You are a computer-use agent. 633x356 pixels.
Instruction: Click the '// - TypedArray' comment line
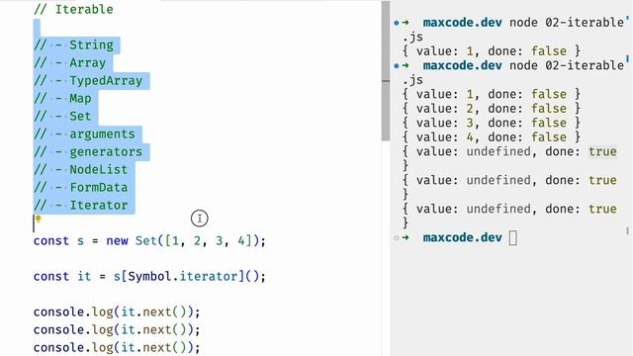(88, 80)
